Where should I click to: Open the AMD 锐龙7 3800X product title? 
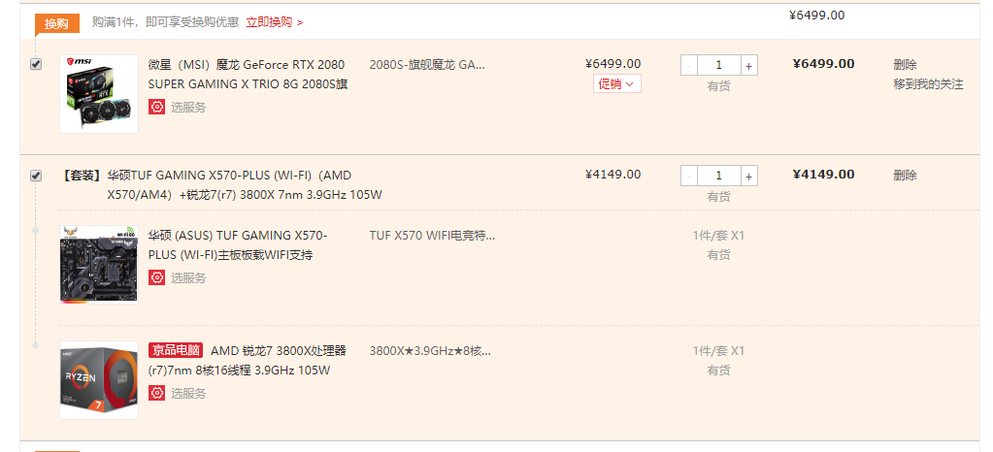(x=278, y=351)
